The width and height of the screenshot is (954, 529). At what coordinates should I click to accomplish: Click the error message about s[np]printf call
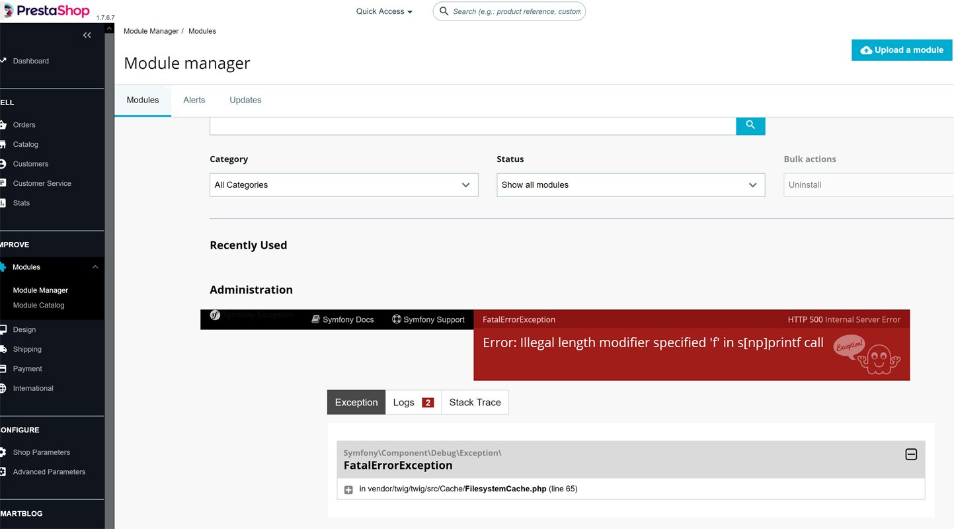point(653,343)
